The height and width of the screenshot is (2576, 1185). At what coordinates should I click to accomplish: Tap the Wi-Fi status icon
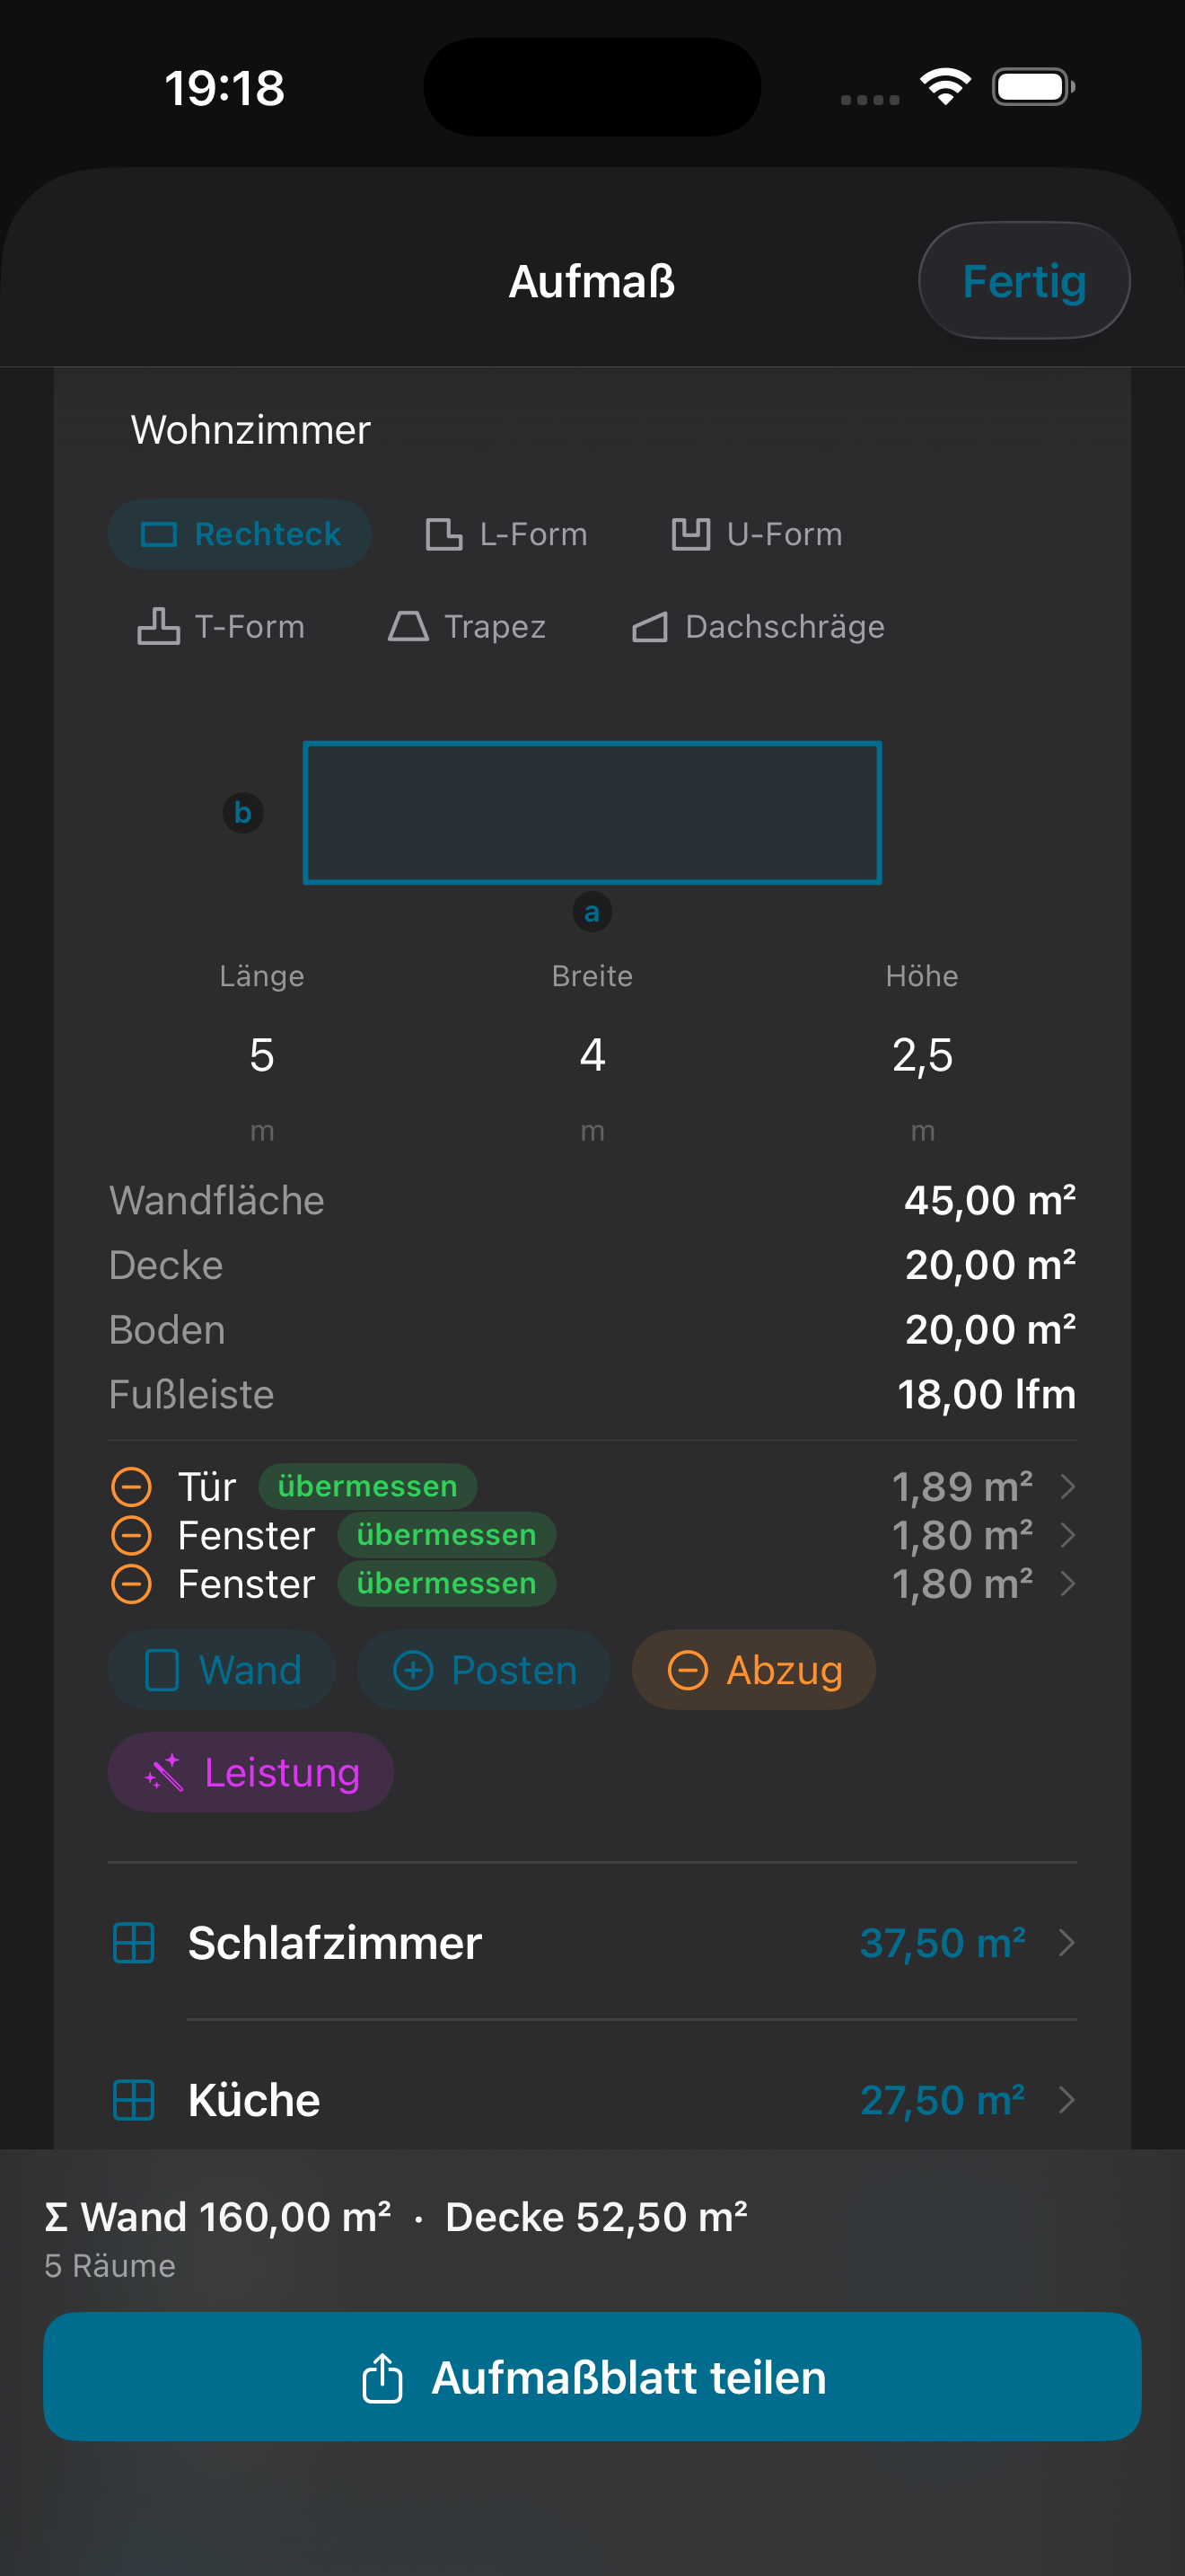(945, 87)
